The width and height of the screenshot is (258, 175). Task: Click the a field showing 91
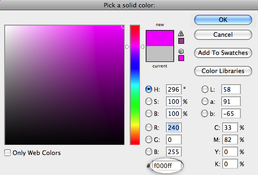pyautogui.click(x=231, y=101)
